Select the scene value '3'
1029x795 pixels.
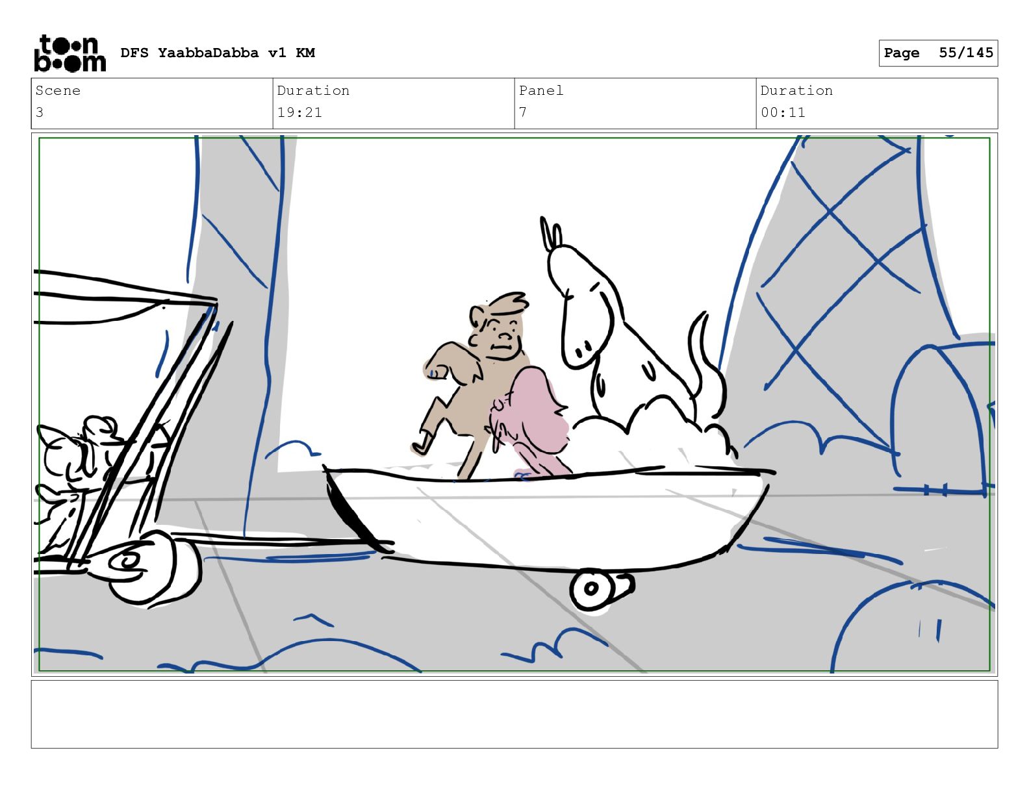tap(40, 112)
